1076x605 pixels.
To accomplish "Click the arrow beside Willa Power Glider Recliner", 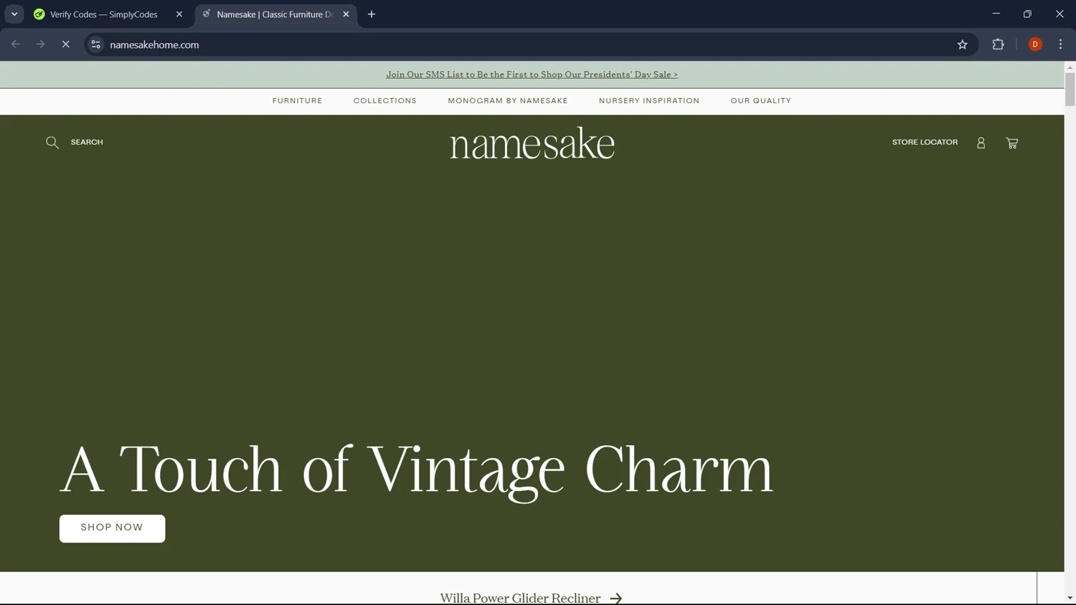I will (615, 599).
